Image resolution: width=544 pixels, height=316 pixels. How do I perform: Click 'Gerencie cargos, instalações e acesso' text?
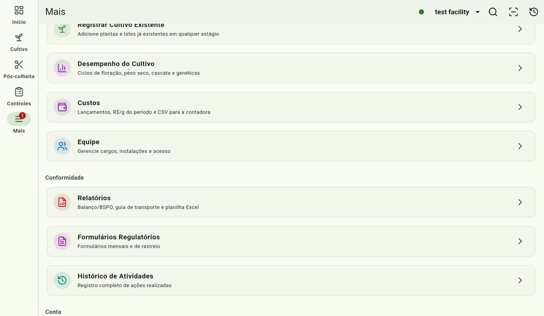(x=124, y=151)
